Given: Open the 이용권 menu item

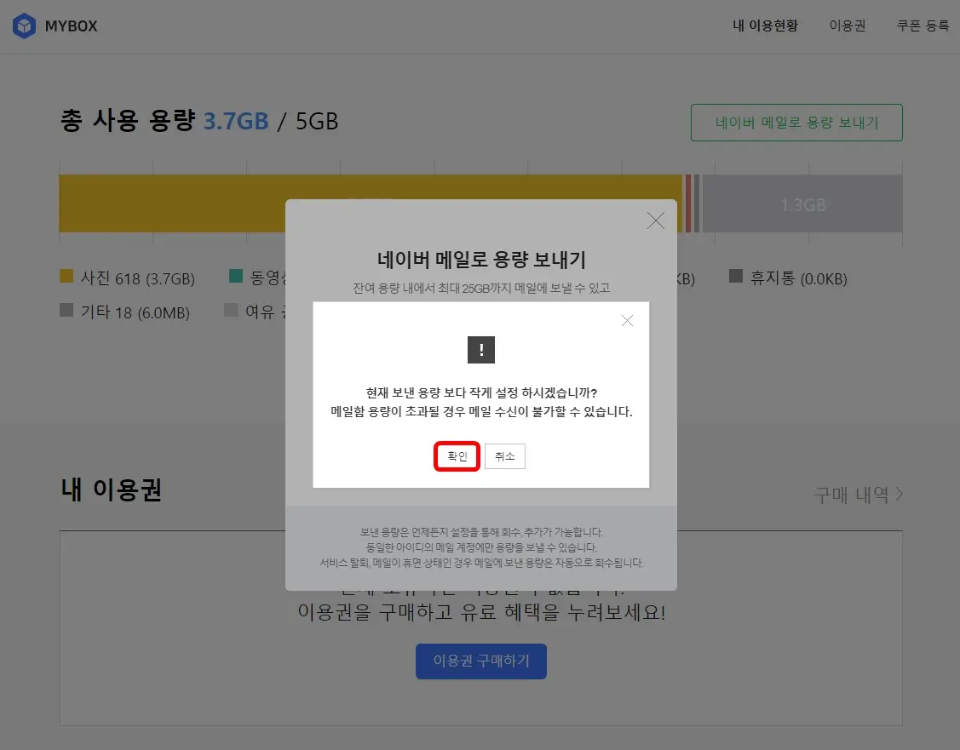Looking at the screenshot, I should pyautogui.click(x=847, y=26).
